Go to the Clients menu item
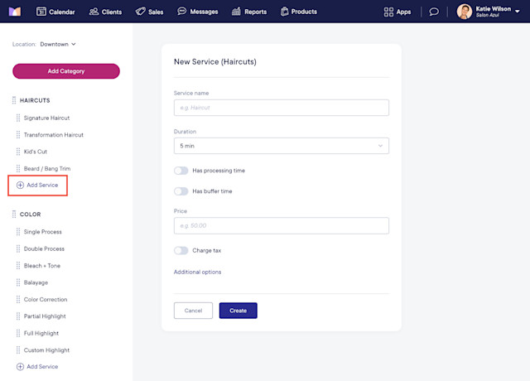530x381 pixels. click(x=105, y=12)
